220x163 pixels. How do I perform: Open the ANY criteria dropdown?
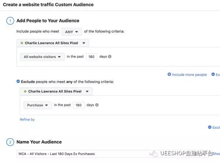pyautogui.click(x=71, y=32)
